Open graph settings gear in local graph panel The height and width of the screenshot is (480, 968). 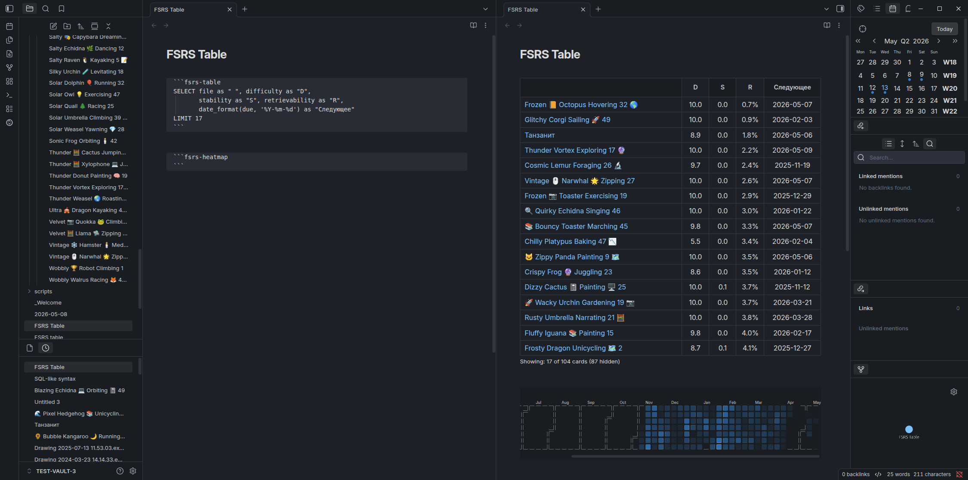(954, 392)
